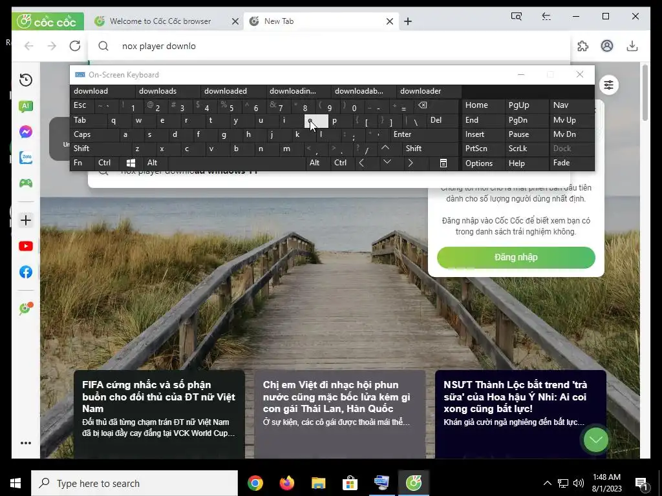Toggle the Nav key on On-Screen Keyboard
Image resolution: width=662 pixels, height=496 pixels.
[x=571, y=105]
